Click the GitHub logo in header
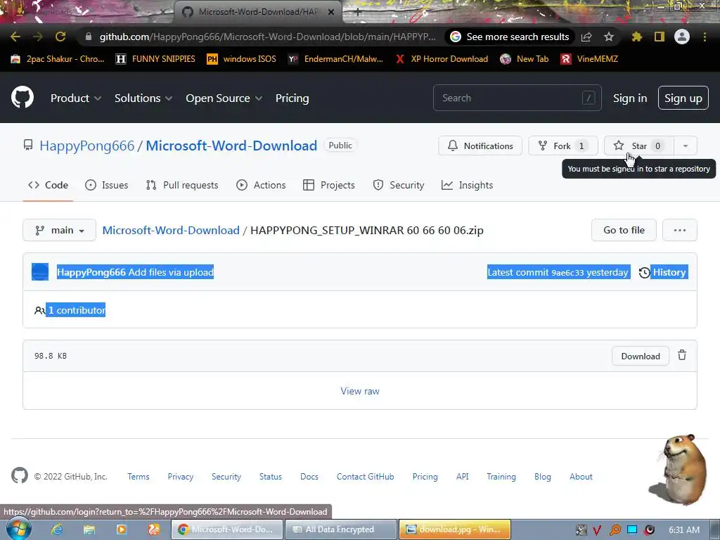The height and width of the screenshot is (540, 720). pyautogui.click(x=22, y=97)
